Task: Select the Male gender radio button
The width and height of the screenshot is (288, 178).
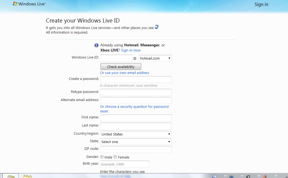Action: (x=102, y=157)
